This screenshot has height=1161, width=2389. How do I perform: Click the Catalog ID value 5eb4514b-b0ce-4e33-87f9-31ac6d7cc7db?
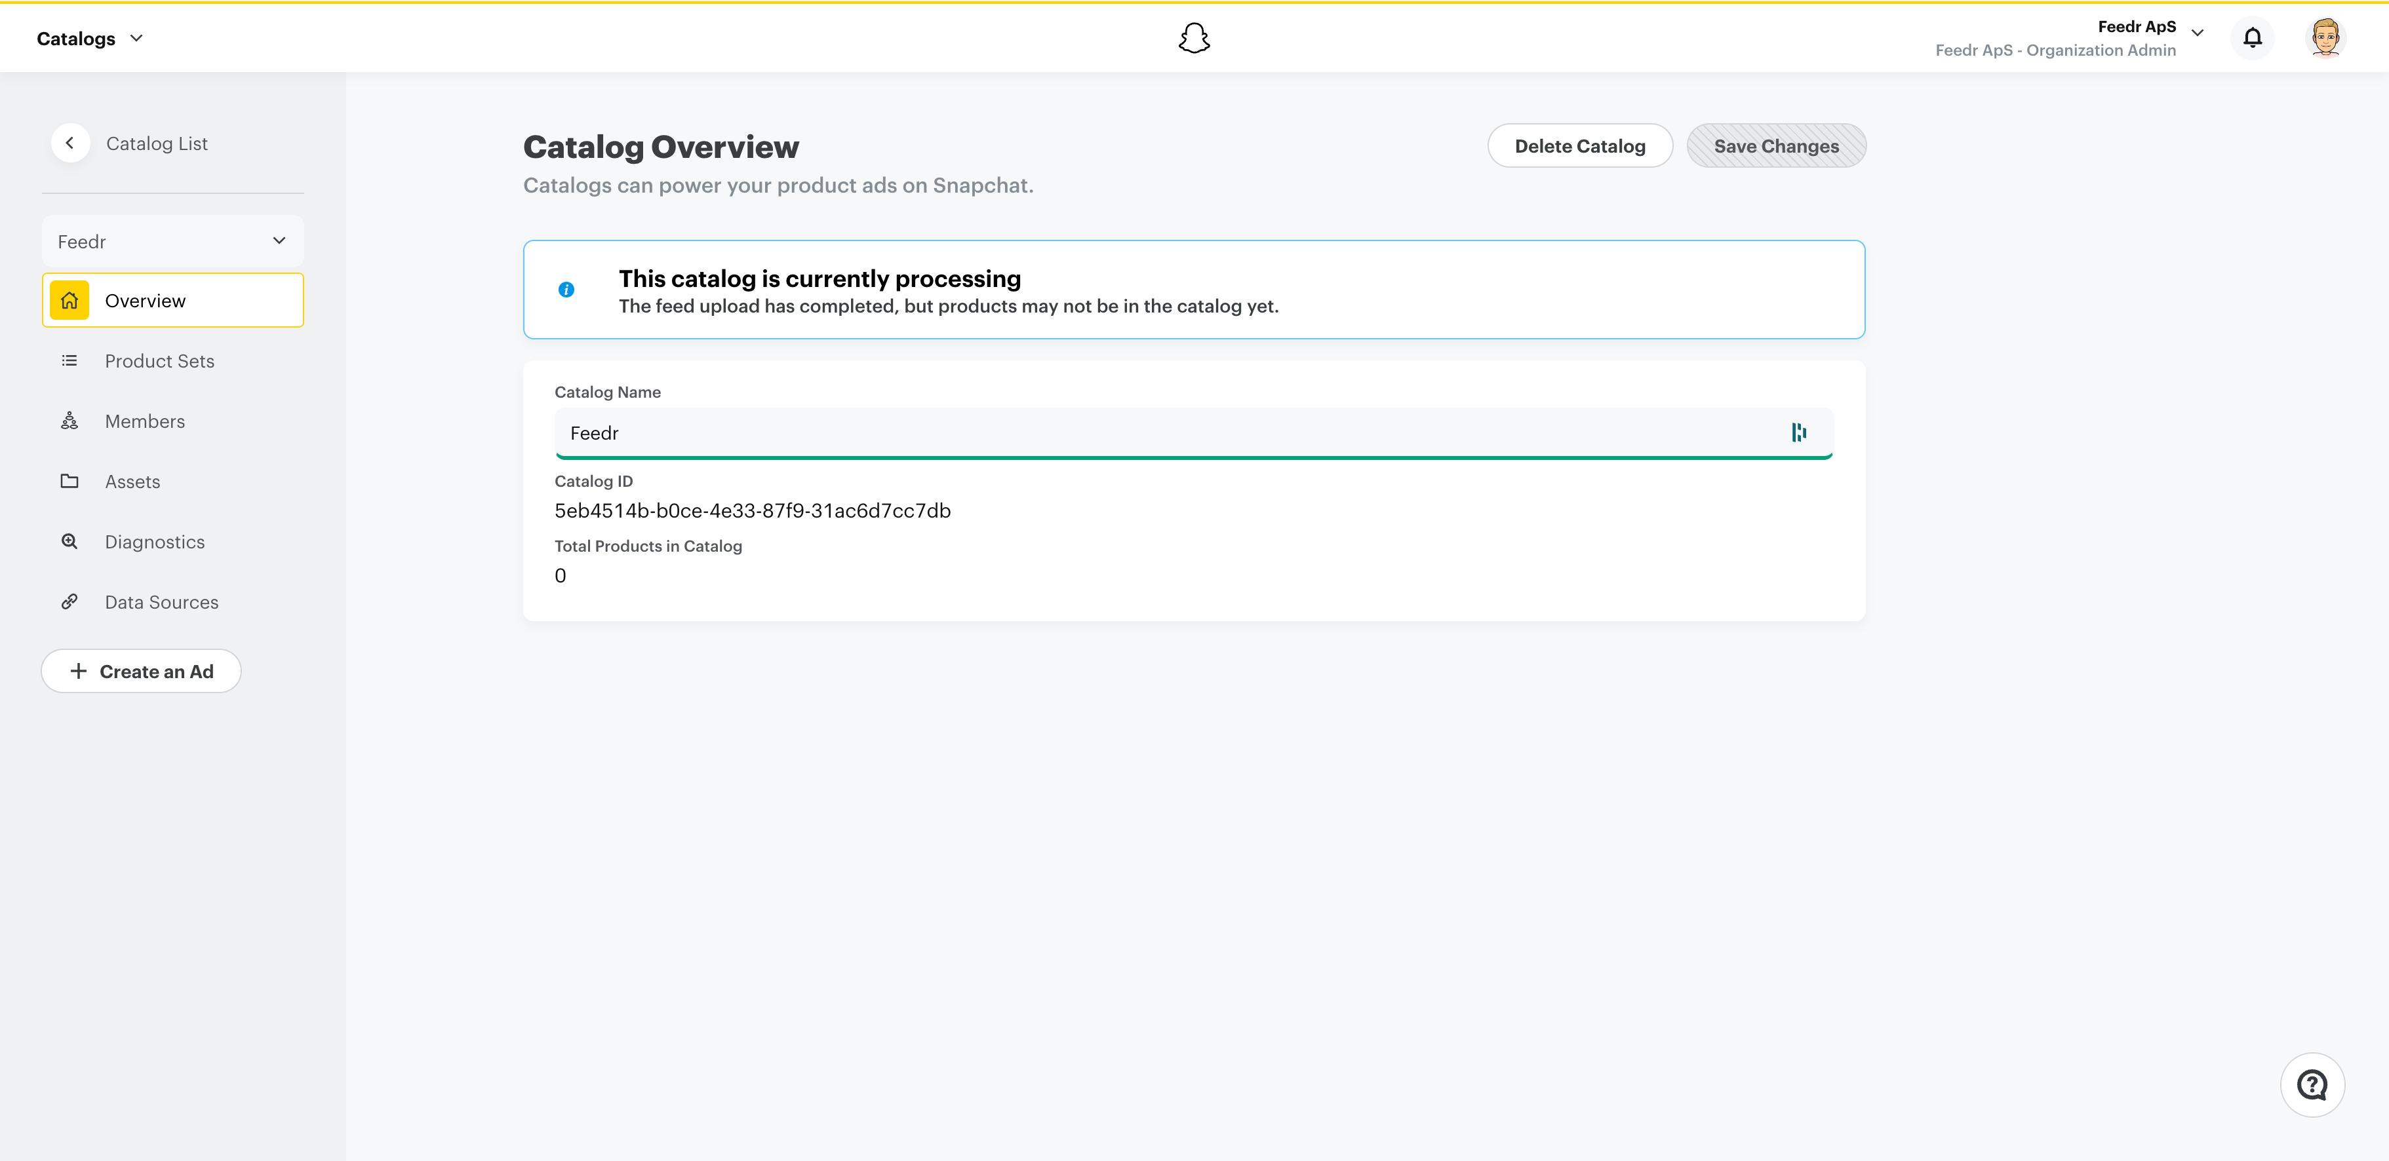[752, 510]
